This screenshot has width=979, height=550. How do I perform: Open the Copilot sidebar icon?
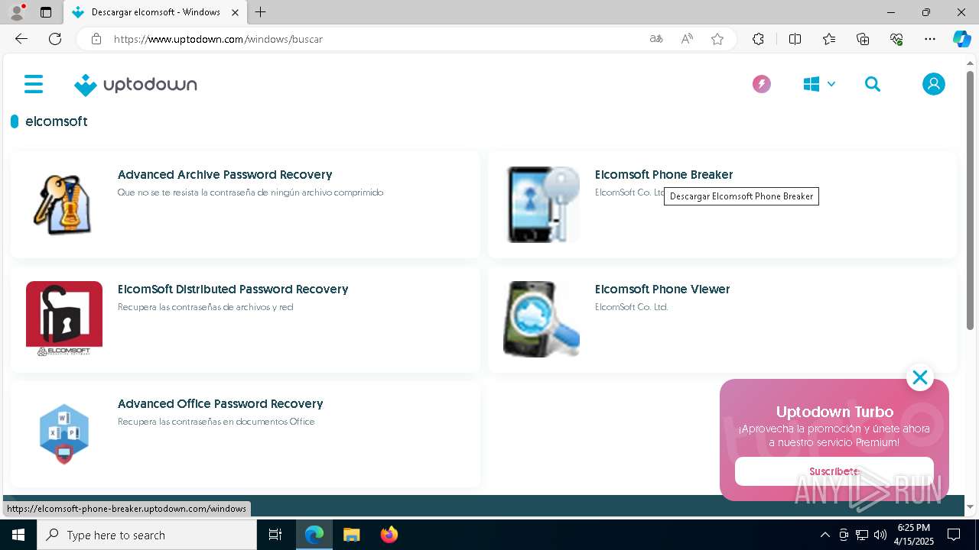pyautogui.click(x=961, y=39)
